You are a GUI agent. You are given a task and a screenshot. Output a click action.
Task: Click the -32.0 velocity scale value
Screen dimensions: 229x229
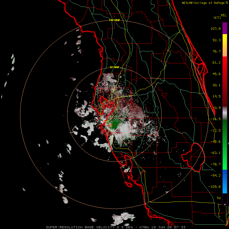pos(216,131)
